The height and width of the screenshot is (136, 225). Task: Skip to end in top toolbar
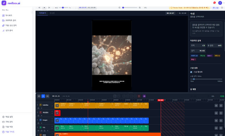point(49,8)
